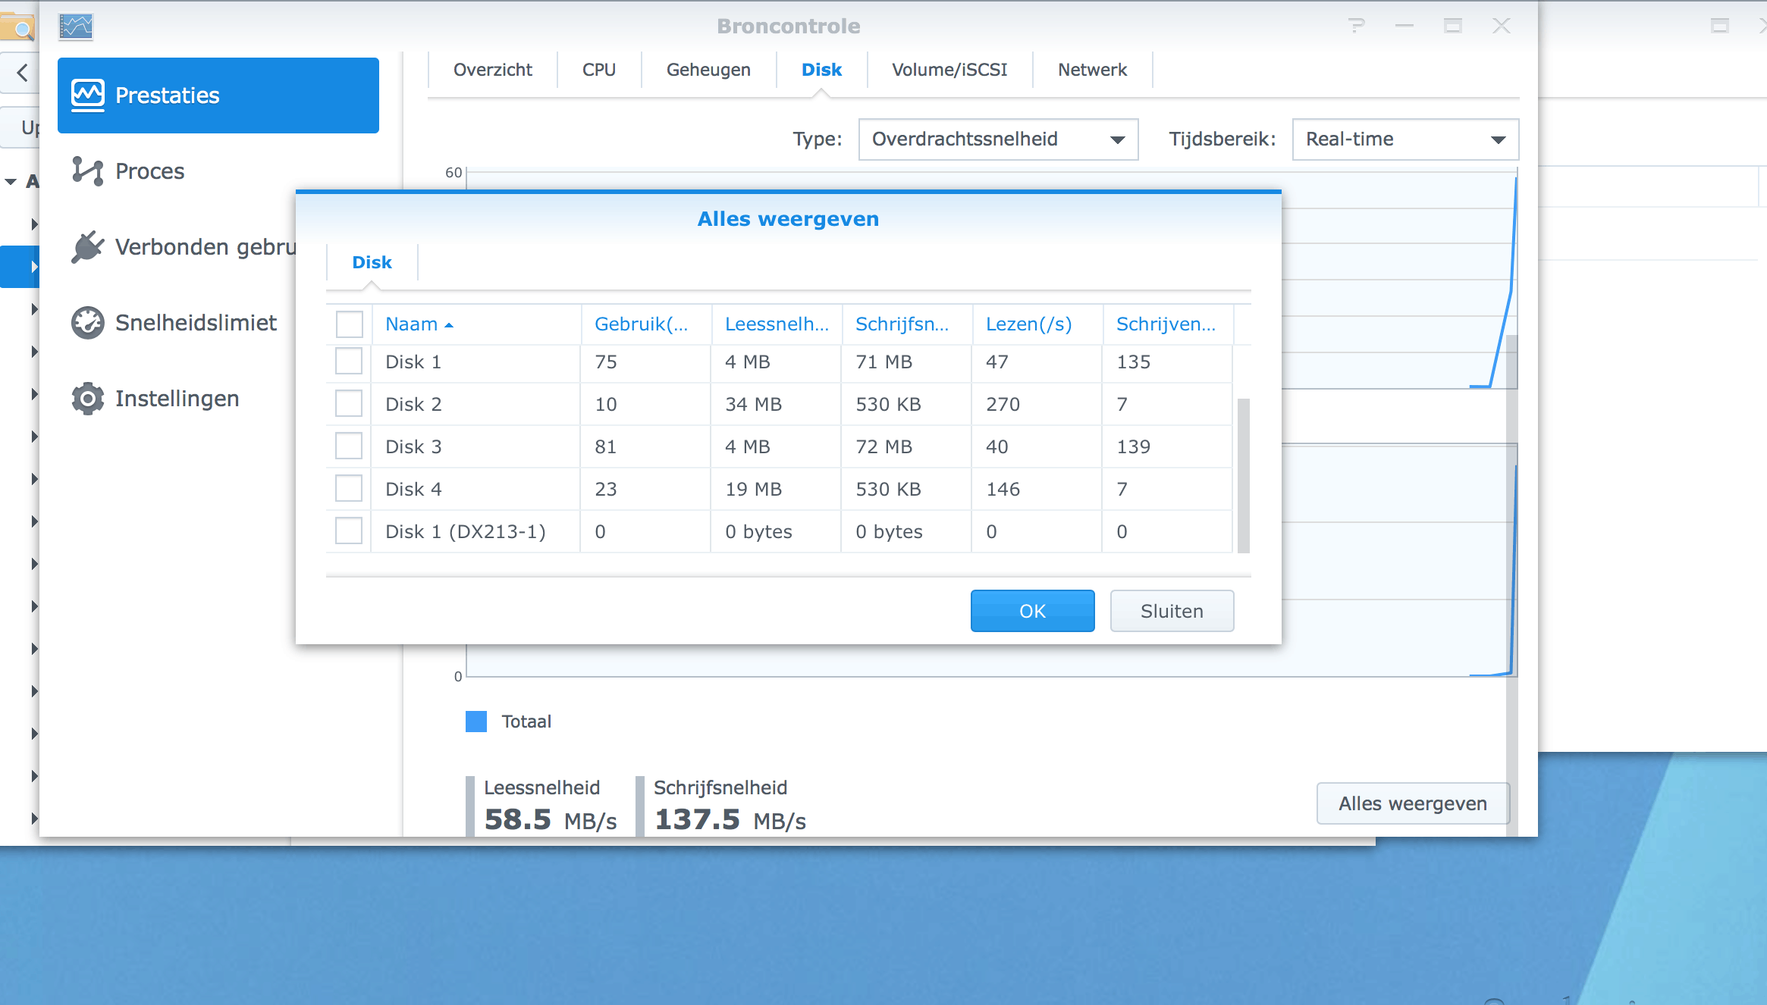This screenshot has height=1005, width=1767.
Task: Click the OK button
Action: coord(1032,611)
